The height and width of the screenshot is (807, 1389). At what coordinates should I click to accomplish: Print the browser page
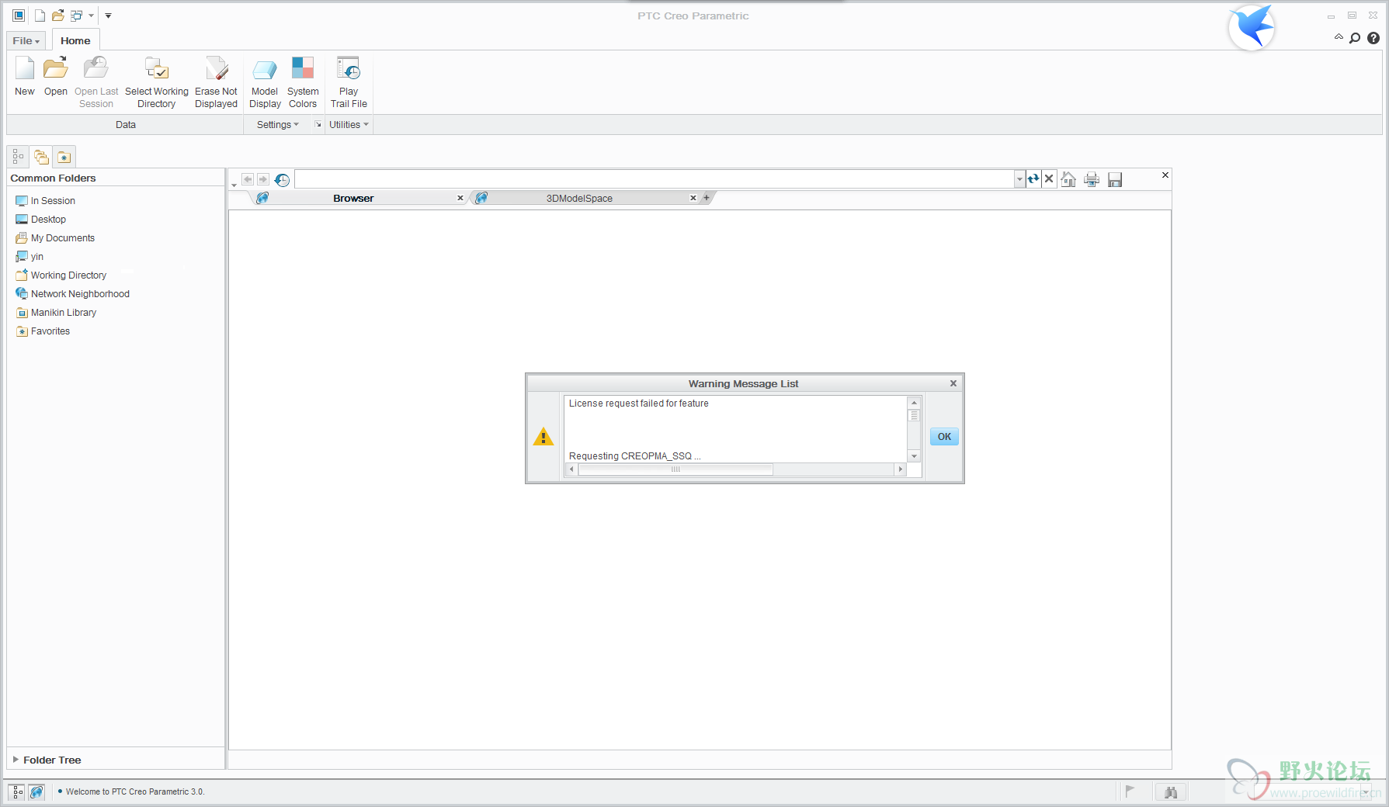(1092, 180)
